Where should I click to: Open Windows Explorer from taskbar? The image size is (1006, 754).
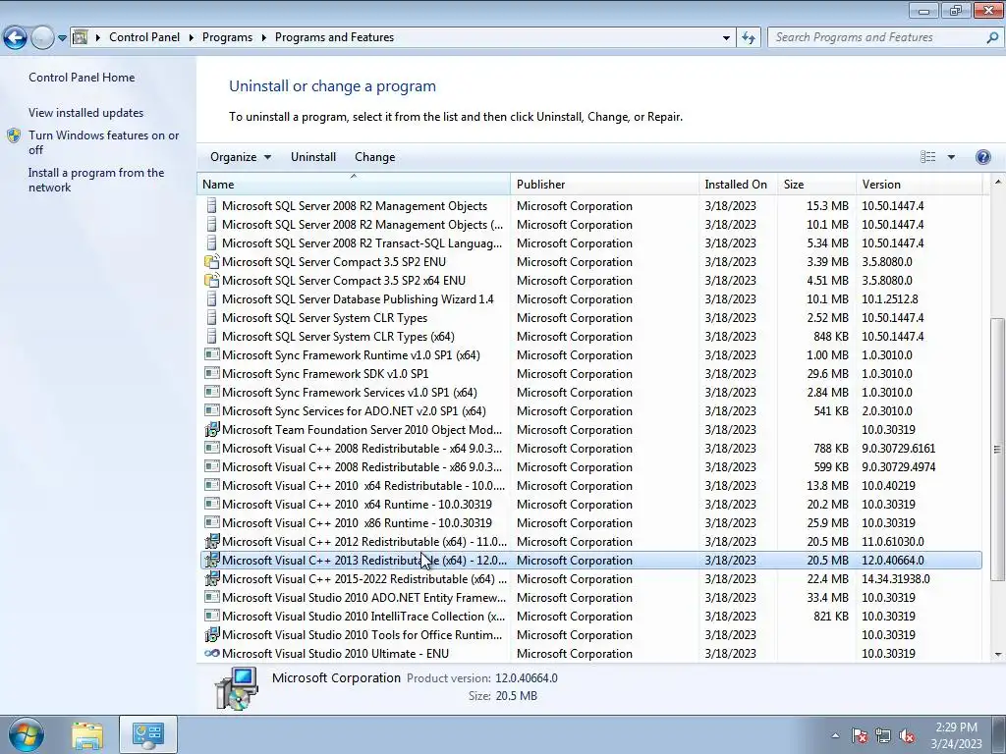click(x=86, y=735)
